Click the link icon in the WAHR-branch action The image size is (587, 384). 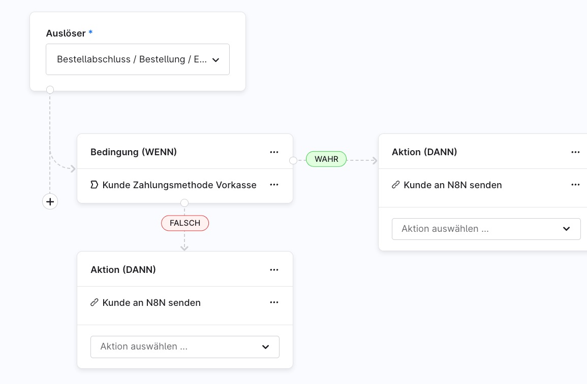(x=395, y=185)
